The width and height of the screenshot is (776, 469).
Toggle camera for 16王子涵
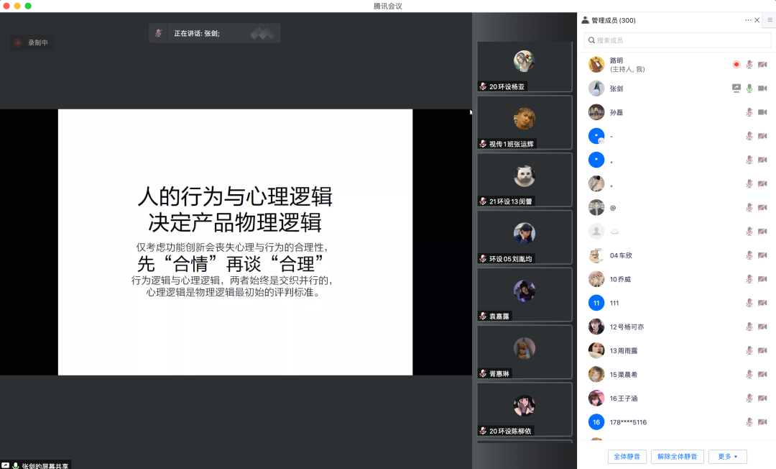point(762,399)
